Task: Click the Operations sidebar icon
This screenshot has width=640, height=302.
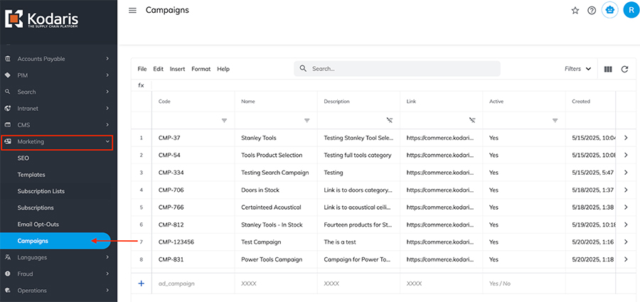Action: tap(8, 291)
